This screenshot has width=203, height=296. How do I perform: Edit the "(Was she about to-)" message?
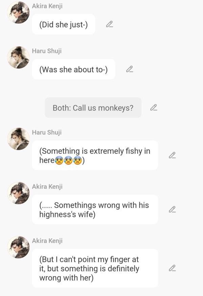(130, 69)
